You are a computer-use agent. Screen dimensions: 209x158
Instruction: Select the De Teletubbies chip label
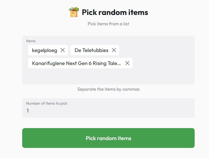[91, 50]
